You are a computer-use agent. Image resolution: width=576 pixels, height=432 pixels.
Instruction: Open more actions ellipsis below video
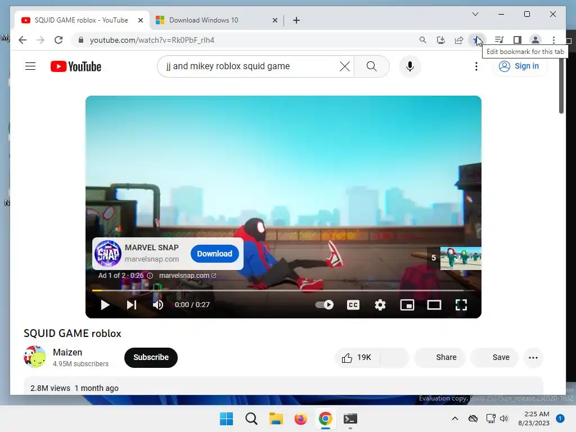533,357
